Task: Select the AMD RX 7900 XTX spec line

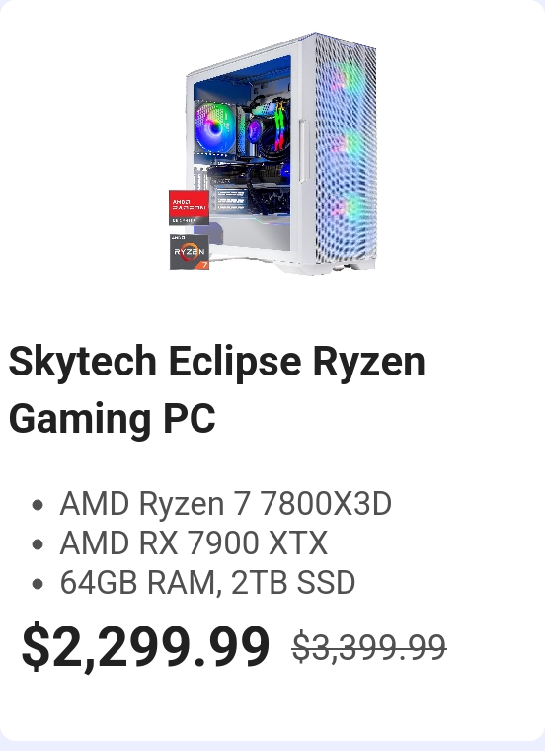Action: 194,542
